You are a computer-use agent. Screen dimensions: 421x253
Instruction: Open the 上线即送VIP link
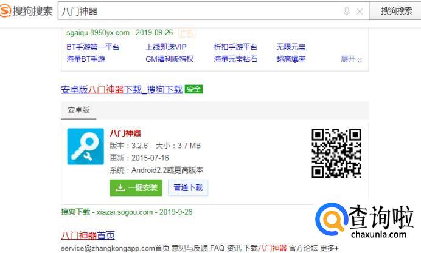click(166, 47)
